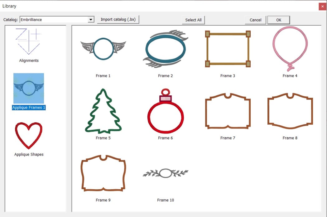
Task: Select the winged circle Frame 1 design
Action: 103,49
